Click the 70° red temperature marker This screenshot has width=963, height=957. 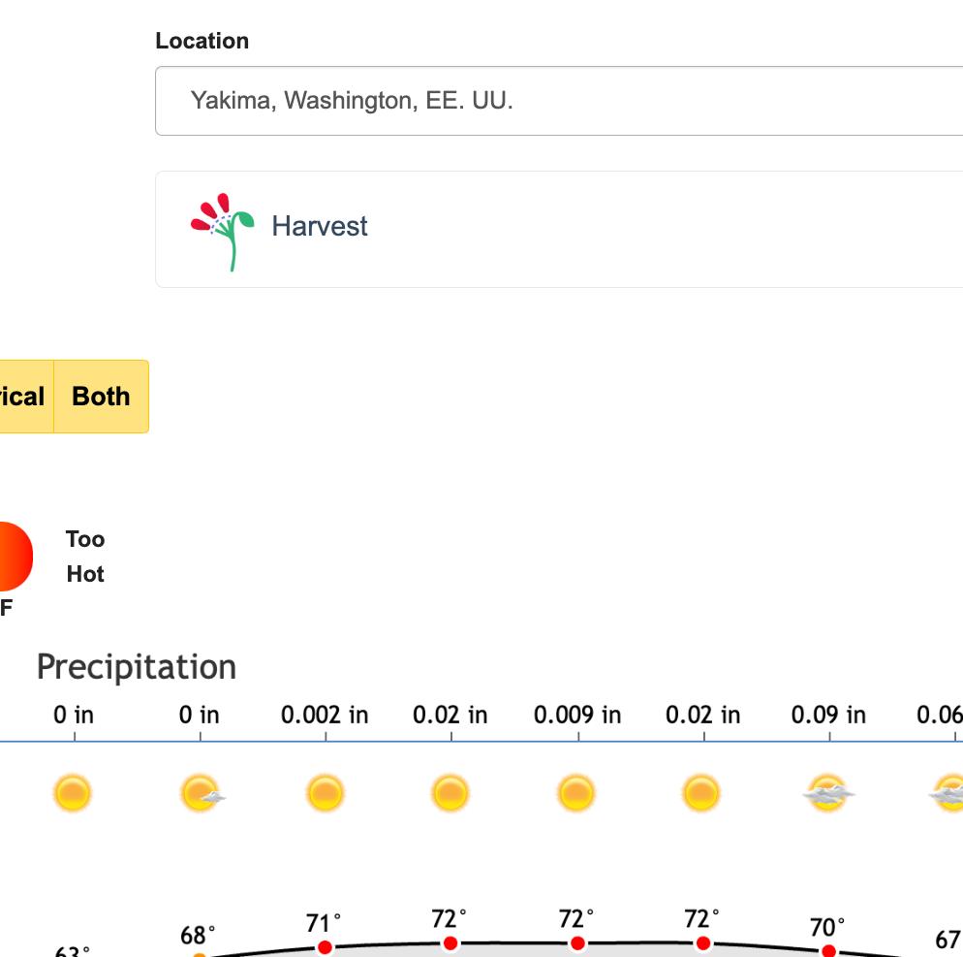tap(828, 950)
